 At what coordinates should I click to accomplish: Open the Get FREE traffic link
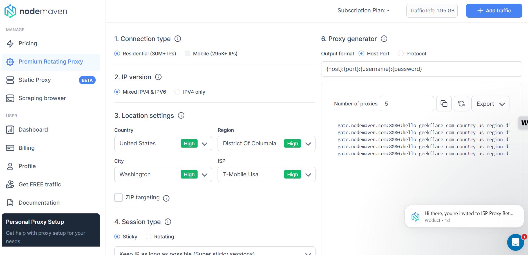pos(40,184)
